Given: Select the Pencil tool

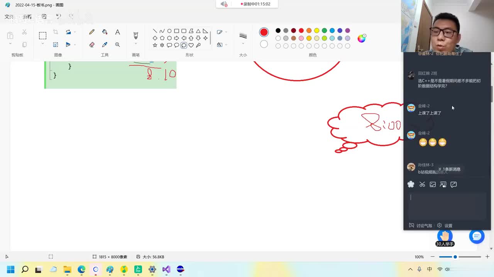Looking at the screenshot, I should pyautogui.click(x=92, y=32).
